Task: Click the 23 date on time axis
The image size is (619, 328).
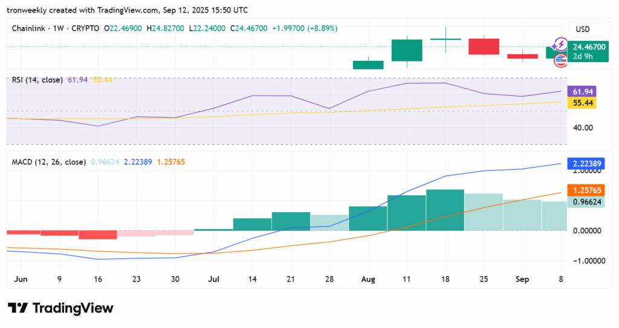Action: click(136, 279)
